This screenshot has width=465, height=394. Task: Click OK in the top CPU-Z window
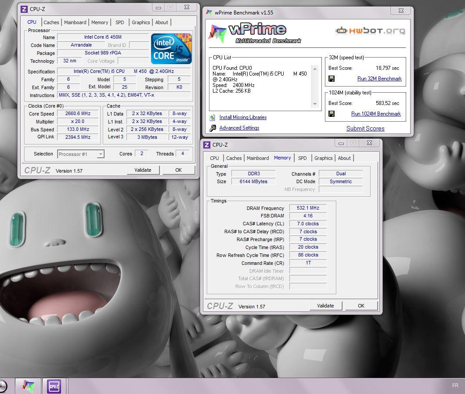point(179,170)
